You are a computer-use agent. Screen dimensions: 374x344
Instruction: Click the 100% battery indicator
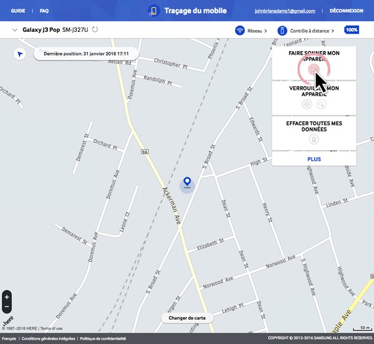click(352, 30)
